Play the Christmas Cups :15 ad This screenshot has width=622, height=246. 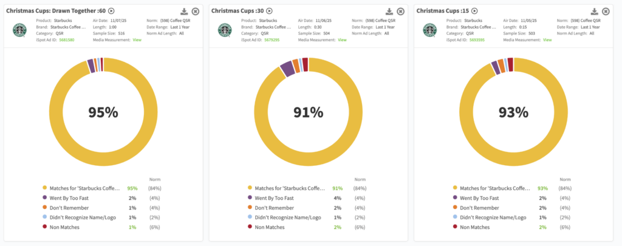pyautogui.click(x=474, y=11)
